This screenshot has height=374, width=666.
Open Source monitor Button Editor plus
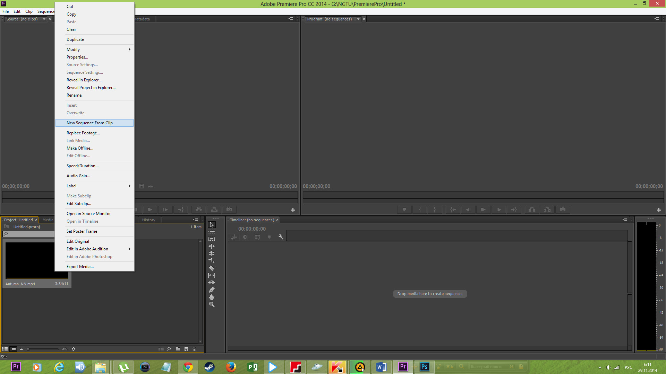[293, 210]
